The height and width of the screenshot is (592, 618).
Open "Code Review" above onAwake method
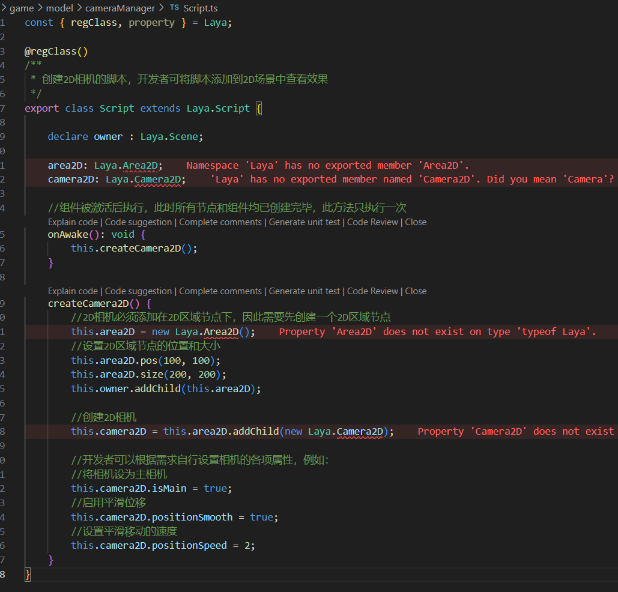click(x=372, y=222)
